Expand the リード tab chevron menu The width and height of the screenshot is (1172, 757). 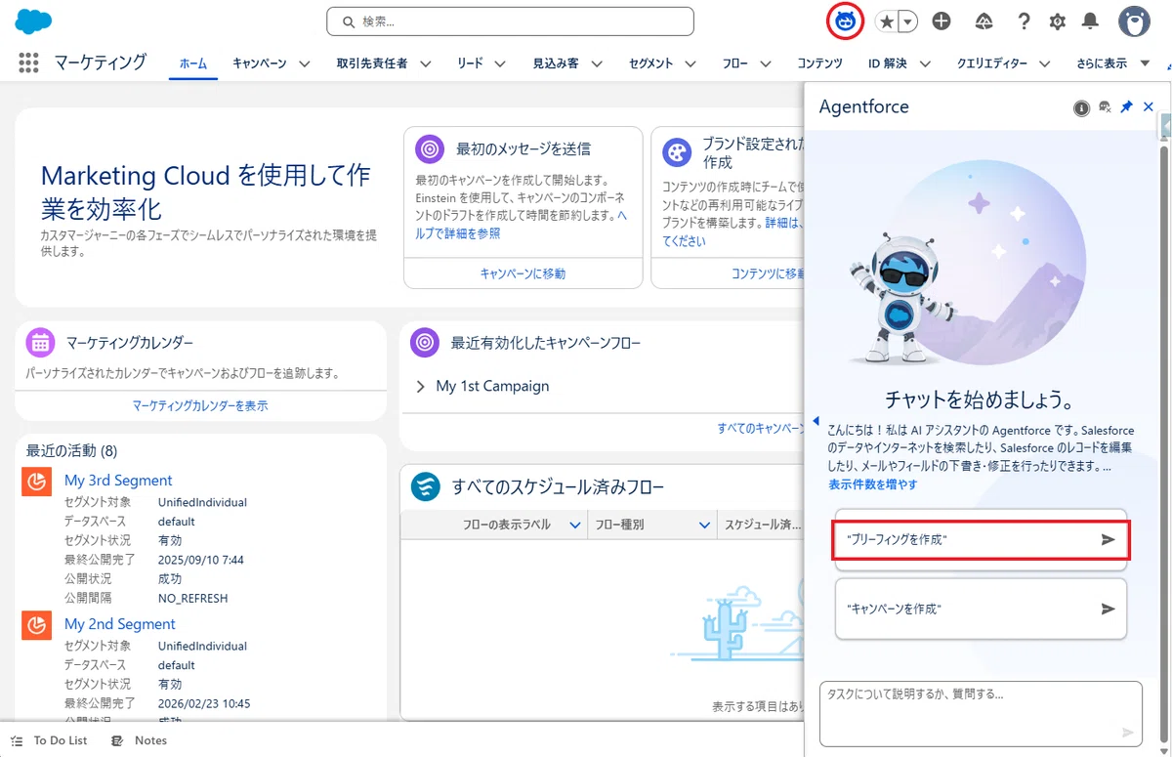coord(500,64)
